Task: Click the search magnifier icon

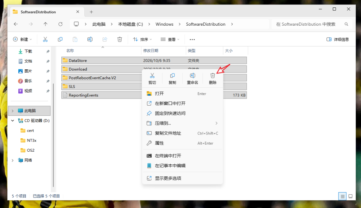Action: (346, 24)
